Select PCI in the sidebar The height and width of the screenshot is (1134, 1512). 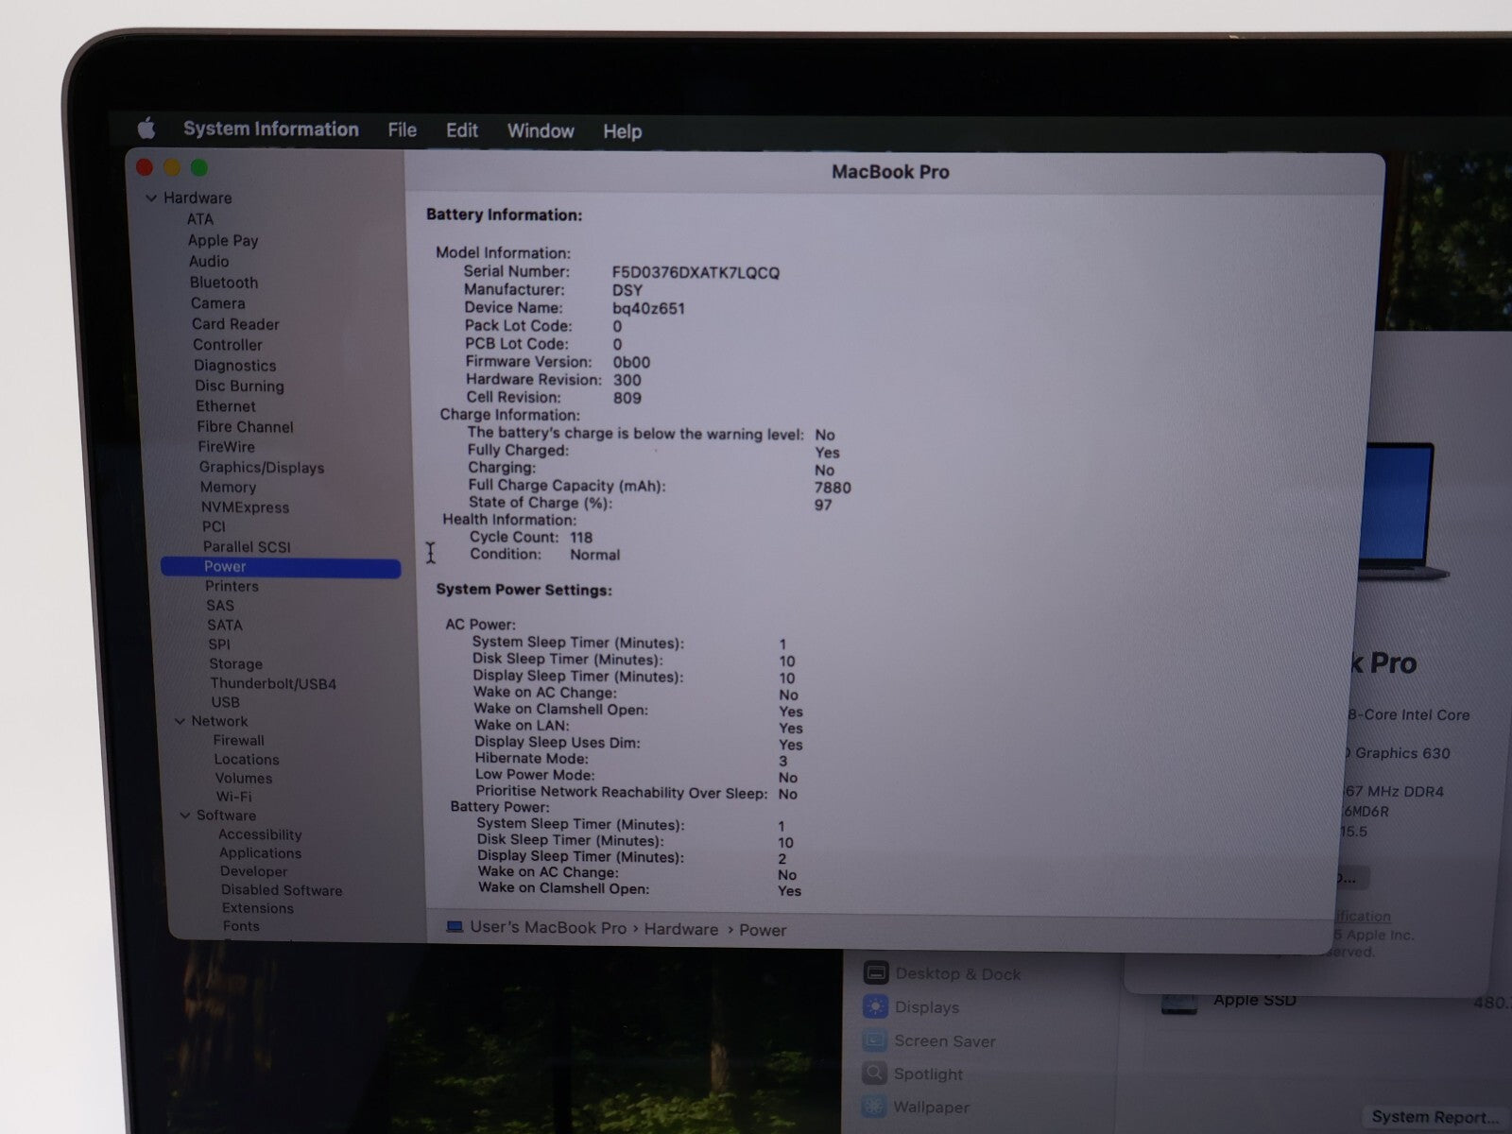click(214, 527)
